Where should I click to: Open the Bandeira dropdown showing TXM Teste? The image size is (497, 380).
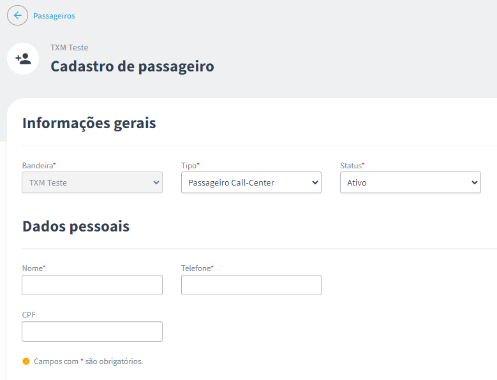pyautogui.click(x=92, y=182)
